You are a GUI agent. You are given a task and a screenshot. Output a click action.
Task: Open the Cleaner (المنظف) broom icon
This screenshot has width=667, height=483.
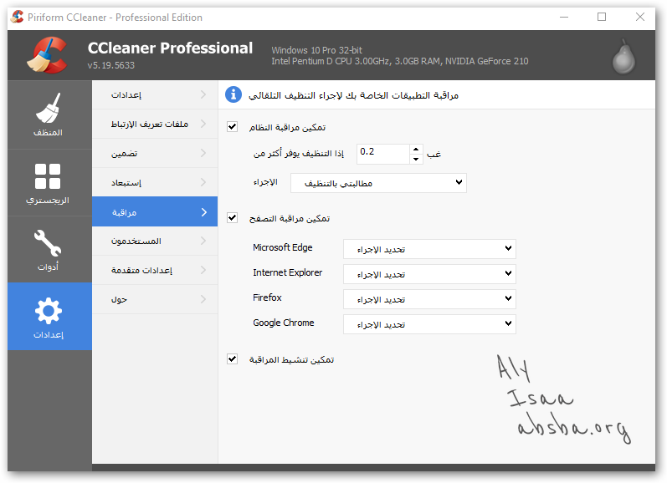tap(49, 108)
